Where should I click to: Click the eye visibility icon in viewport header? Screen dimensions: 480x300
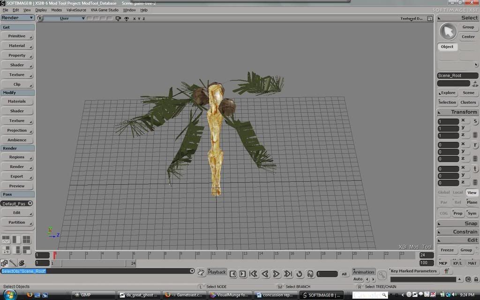[127, 19]
